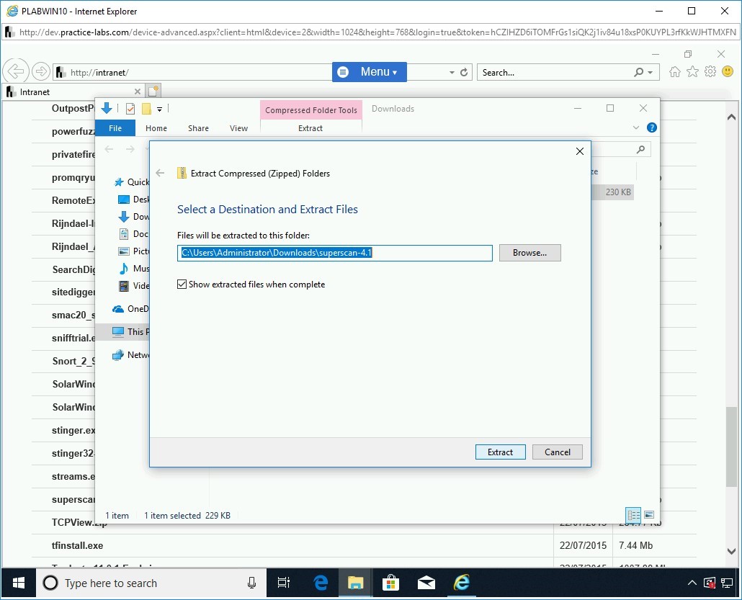
Task: Click the back arrow in Extract wizard
Action: point(161,174)
